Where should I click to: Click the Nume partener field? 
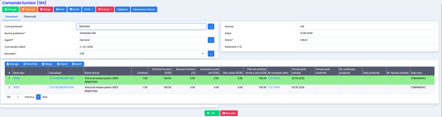tap(145, 33)
